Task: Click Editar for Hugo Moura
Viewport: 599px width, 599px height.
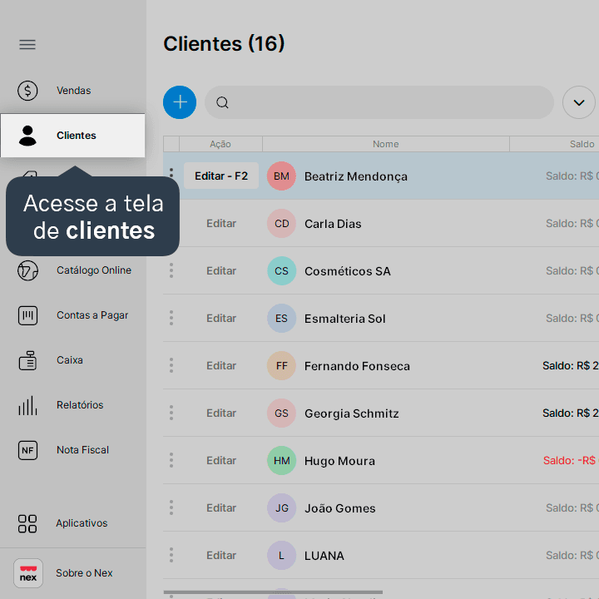Action: [221, 460]
